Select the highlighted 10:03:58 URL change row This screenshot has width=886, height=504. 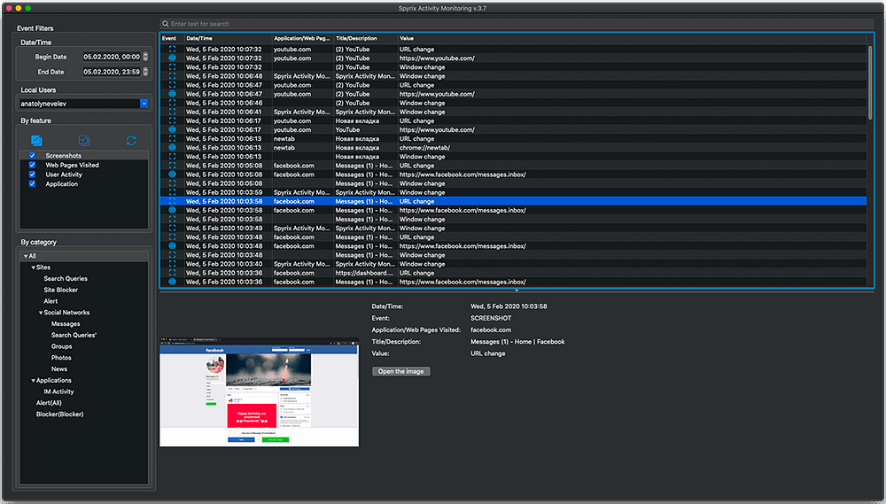(x=513, y=201)
